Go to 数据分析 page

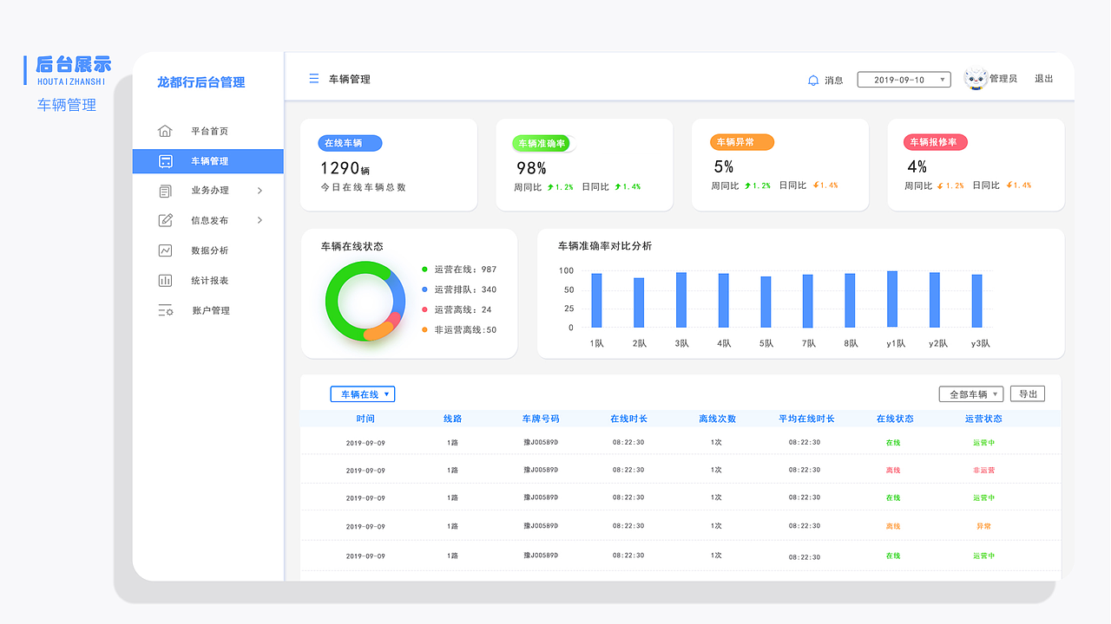click(x=208, y=250)
